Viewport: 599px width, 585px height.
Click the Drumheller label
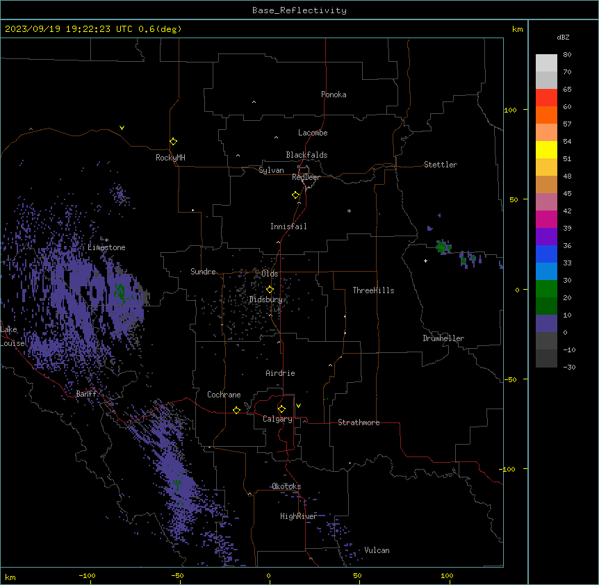tap(443, 338)
